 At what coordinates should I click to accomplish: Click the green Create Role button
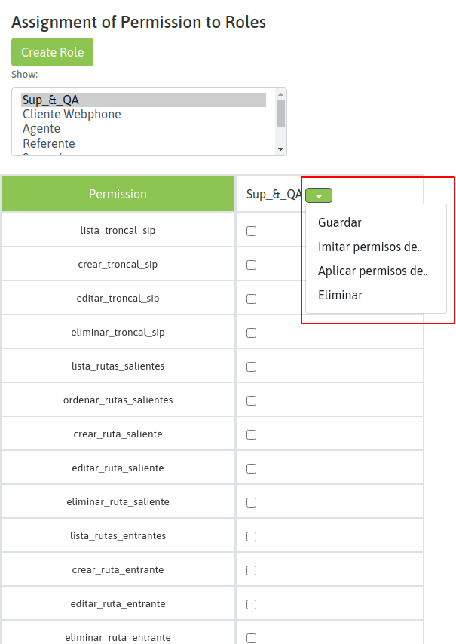[52, 52]
